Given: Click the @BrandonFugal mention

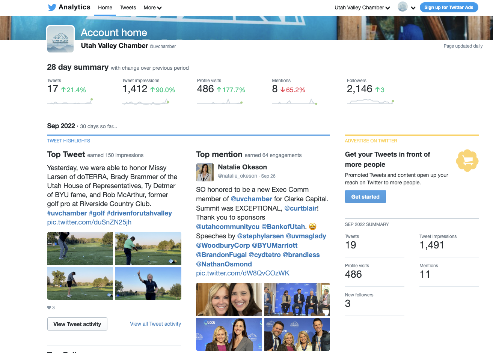Looking at the screenshot, I should pyautogui.click(x=222, y=255).
